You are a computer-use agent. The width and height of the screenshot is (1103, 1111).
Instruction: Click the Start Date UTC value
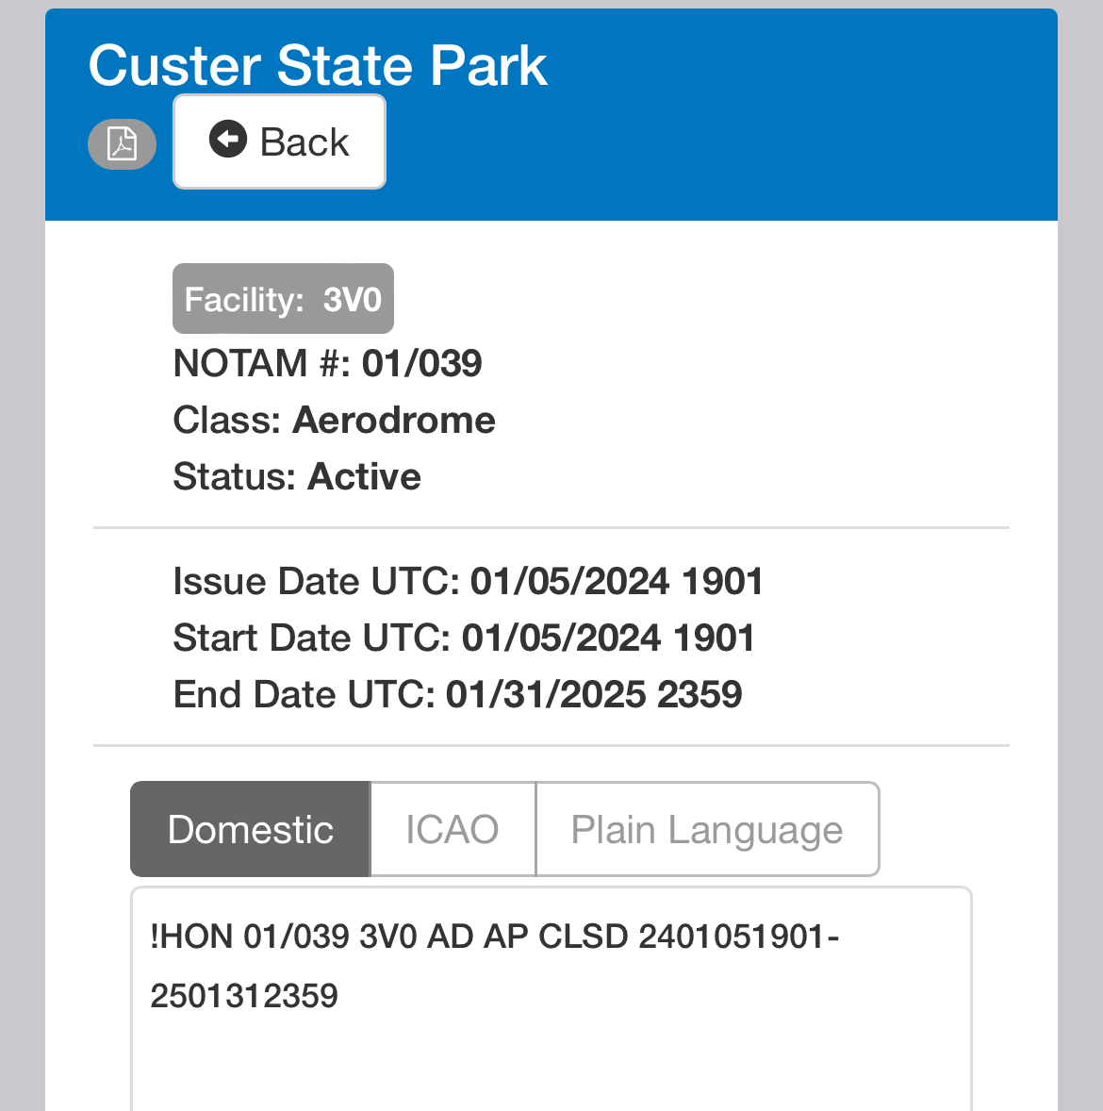click(608, 638)
